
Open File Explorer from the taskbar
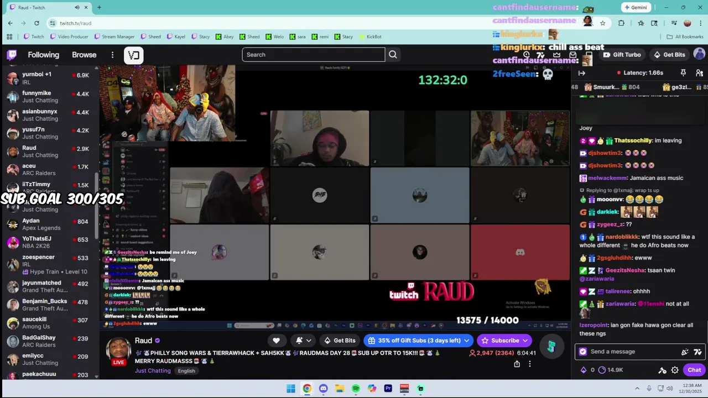click(339, 389)
